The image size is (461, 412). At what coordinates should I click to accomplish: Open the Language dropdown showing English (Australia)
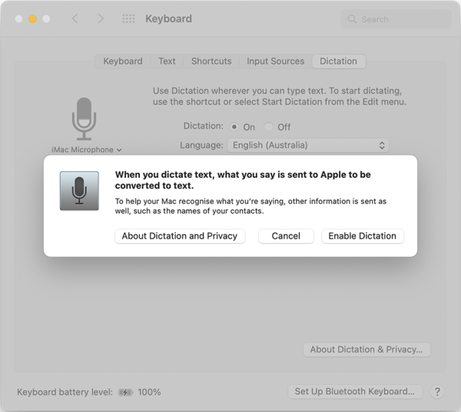pos(308,145)
